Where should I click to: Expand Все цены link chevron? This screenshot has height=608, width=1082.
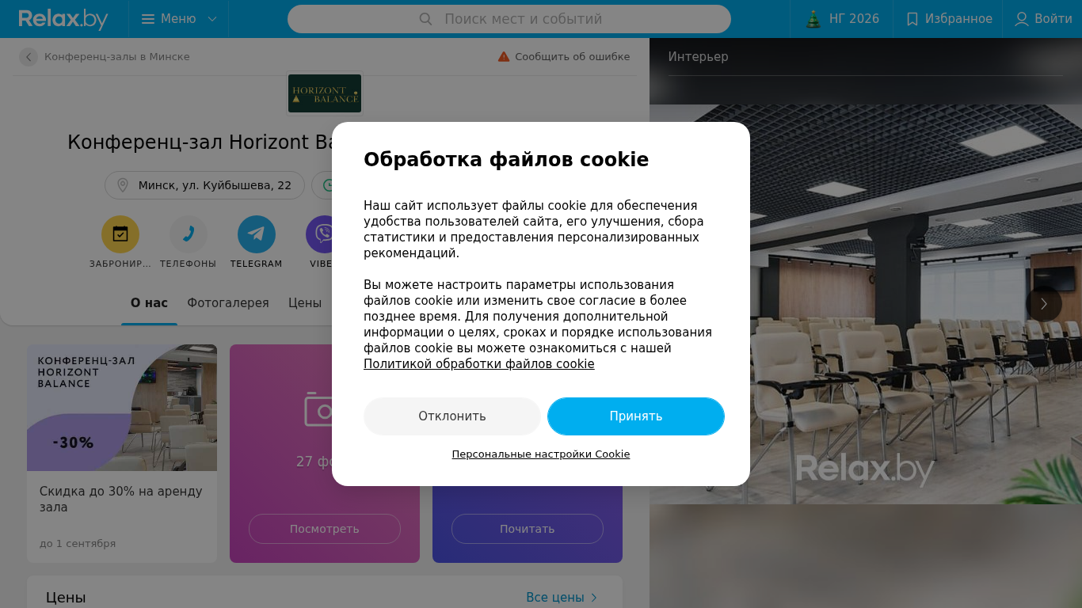(594, 598)
